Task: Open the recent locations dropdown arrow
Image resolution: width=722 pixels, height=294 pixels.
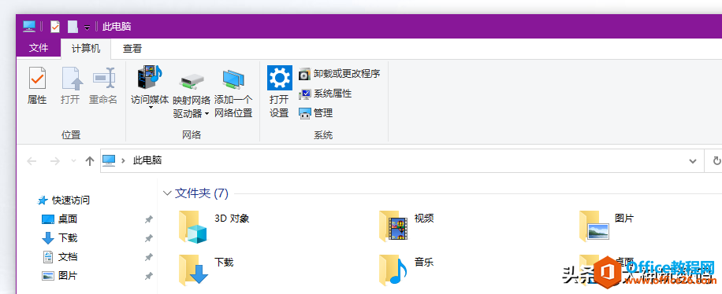Action: 73,161
